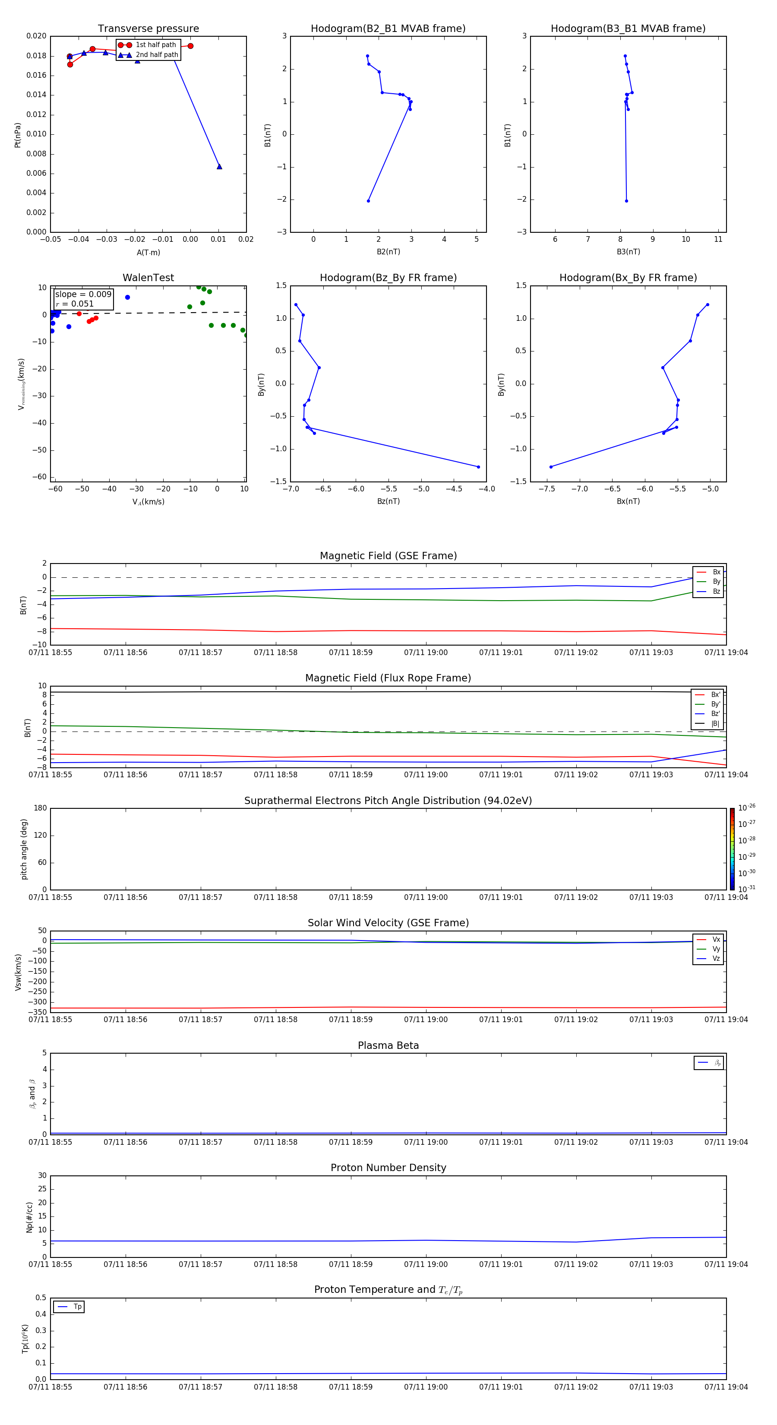The width and height of the screenshot is (777, 1425).
Task: Click the 'Transverse pressure' plot title
Action: [148, 29]
